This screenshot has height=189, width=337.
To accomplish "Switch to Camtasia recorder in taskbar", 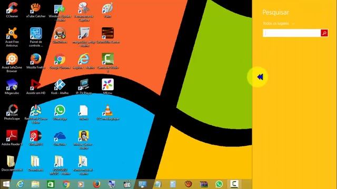I will coord(234,184).
